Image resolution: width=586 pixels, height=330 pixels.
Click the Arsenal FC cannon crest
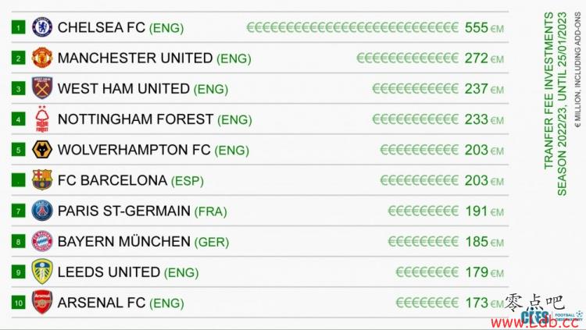pyautogui.click(x=42, y=302)
